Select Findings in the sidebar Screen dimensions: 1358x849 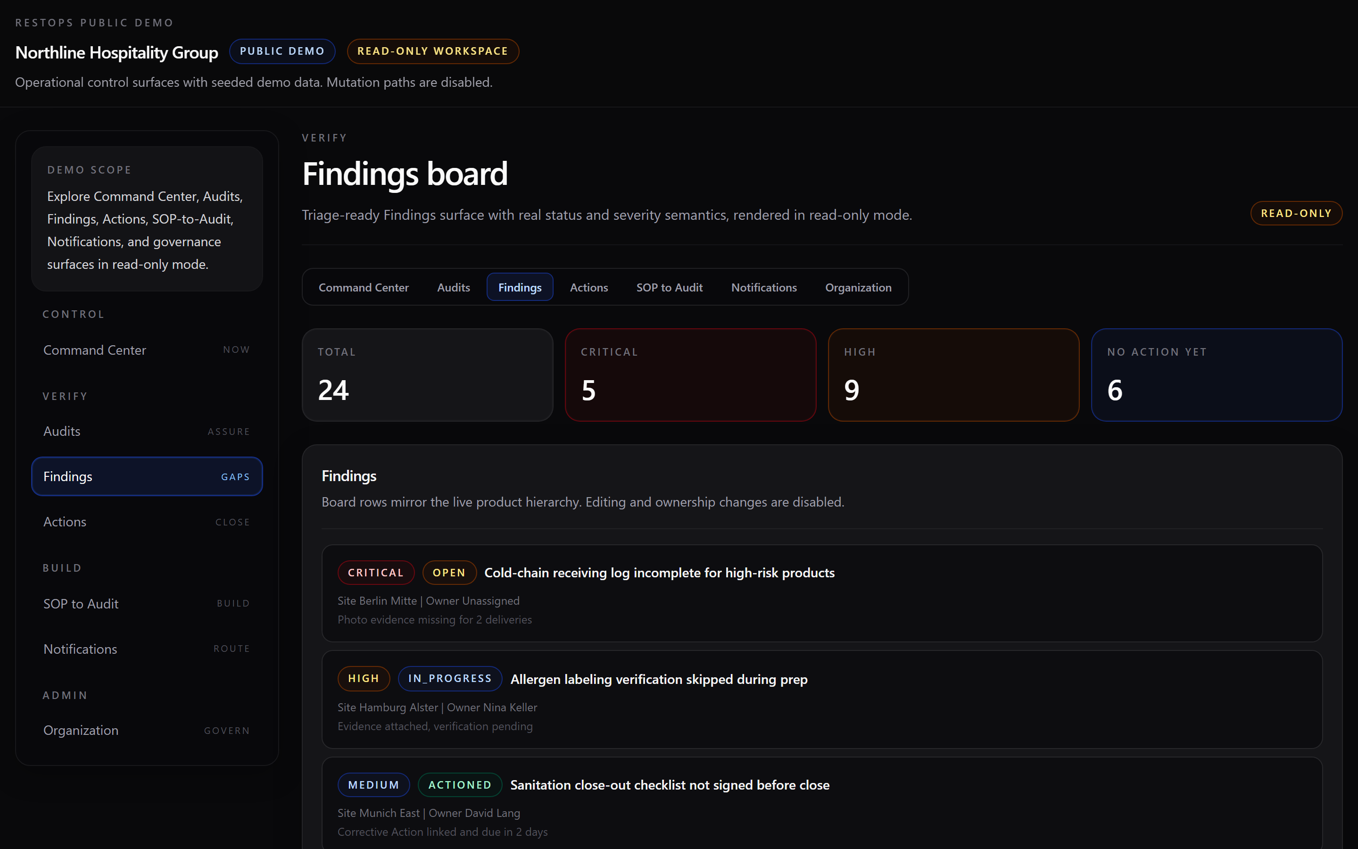(x=147, y=476)
